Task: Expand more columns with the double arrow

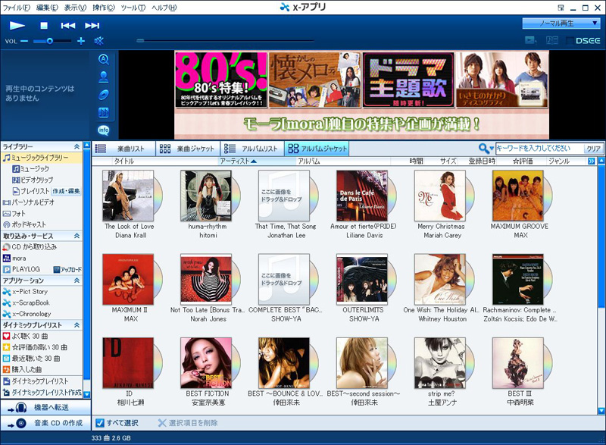Action: pos(592,161)
